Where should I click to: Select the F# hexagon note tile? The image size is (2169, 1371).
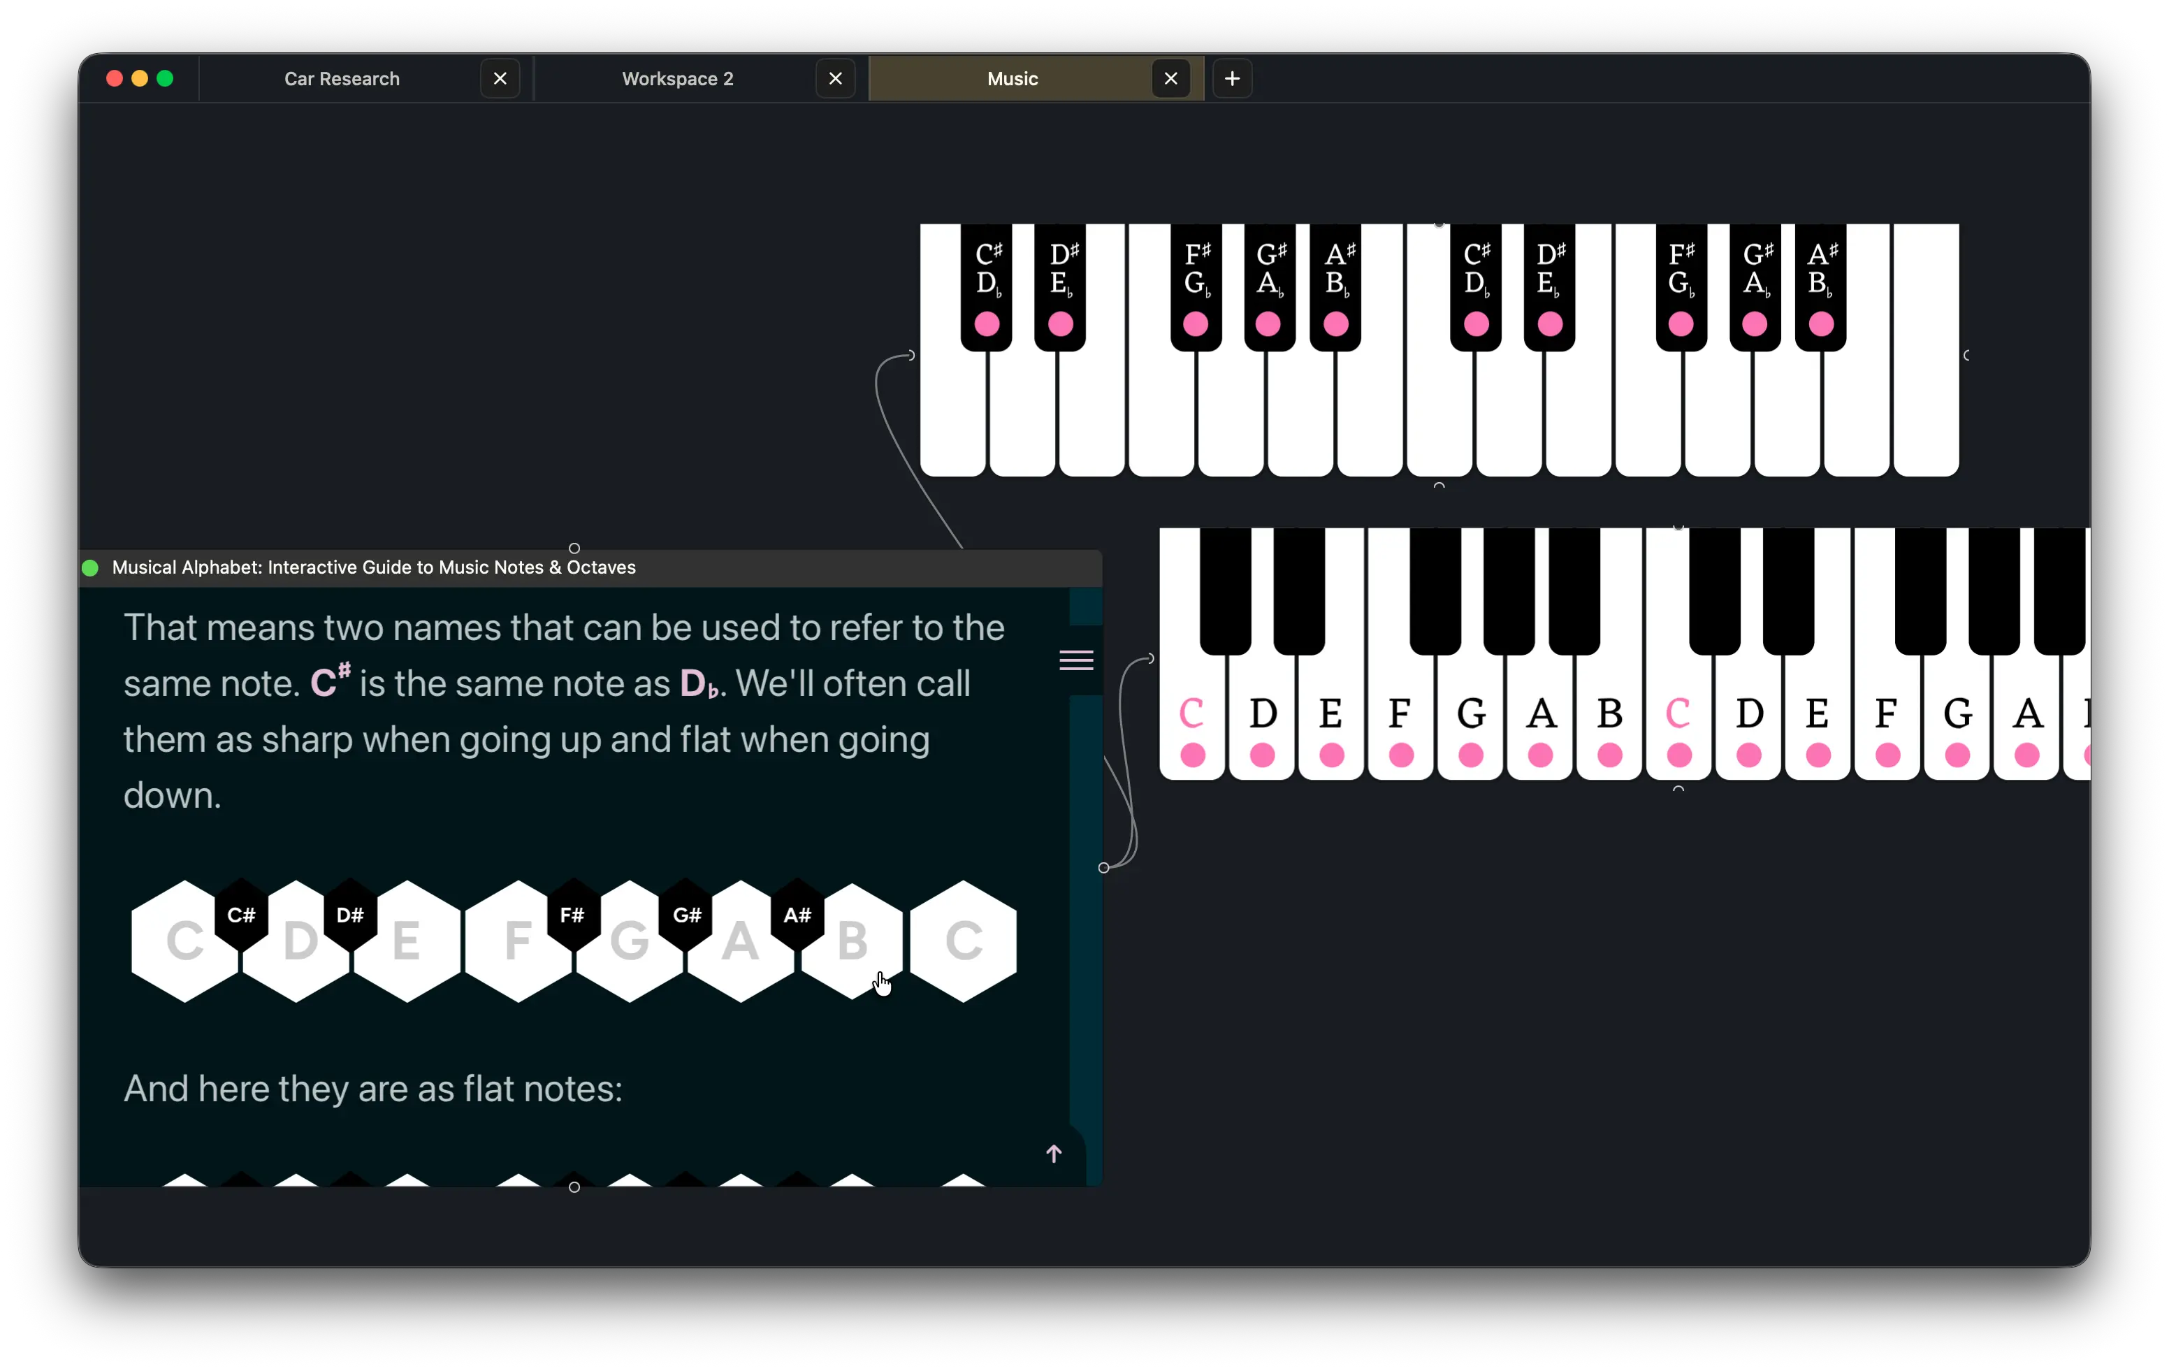pyautogui.click(x=573, y=916)
